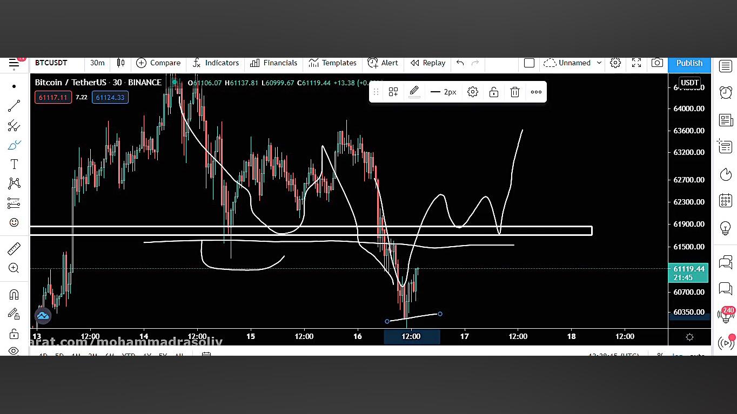This screenshot has width=737, height=414.
Task: Hide all drawings with eye icon
Action: (x=14, y=351)
